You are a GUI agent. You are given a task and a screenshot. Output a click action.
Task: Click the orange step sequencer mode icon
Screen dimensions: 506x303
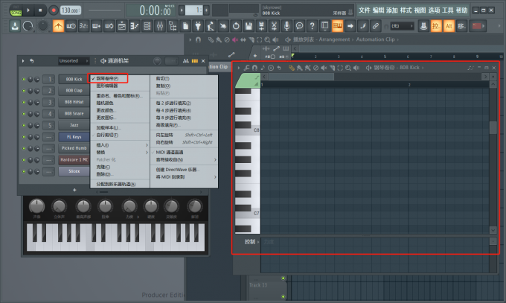click(195, 61)
